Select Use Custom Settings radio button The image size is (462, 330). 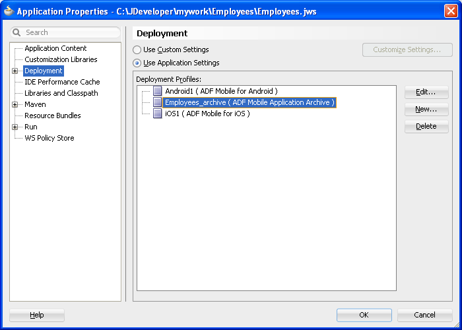(137, 49)
